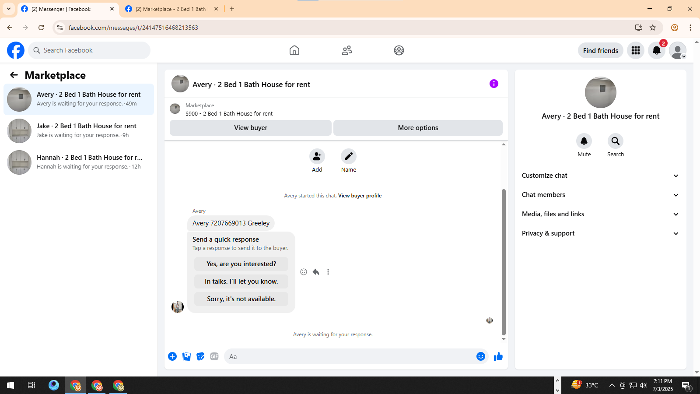Image resolution: width=700 pixels, height=394 pixels.
Task: Open site information icon in address bar
Action: (x=60, y=28)
